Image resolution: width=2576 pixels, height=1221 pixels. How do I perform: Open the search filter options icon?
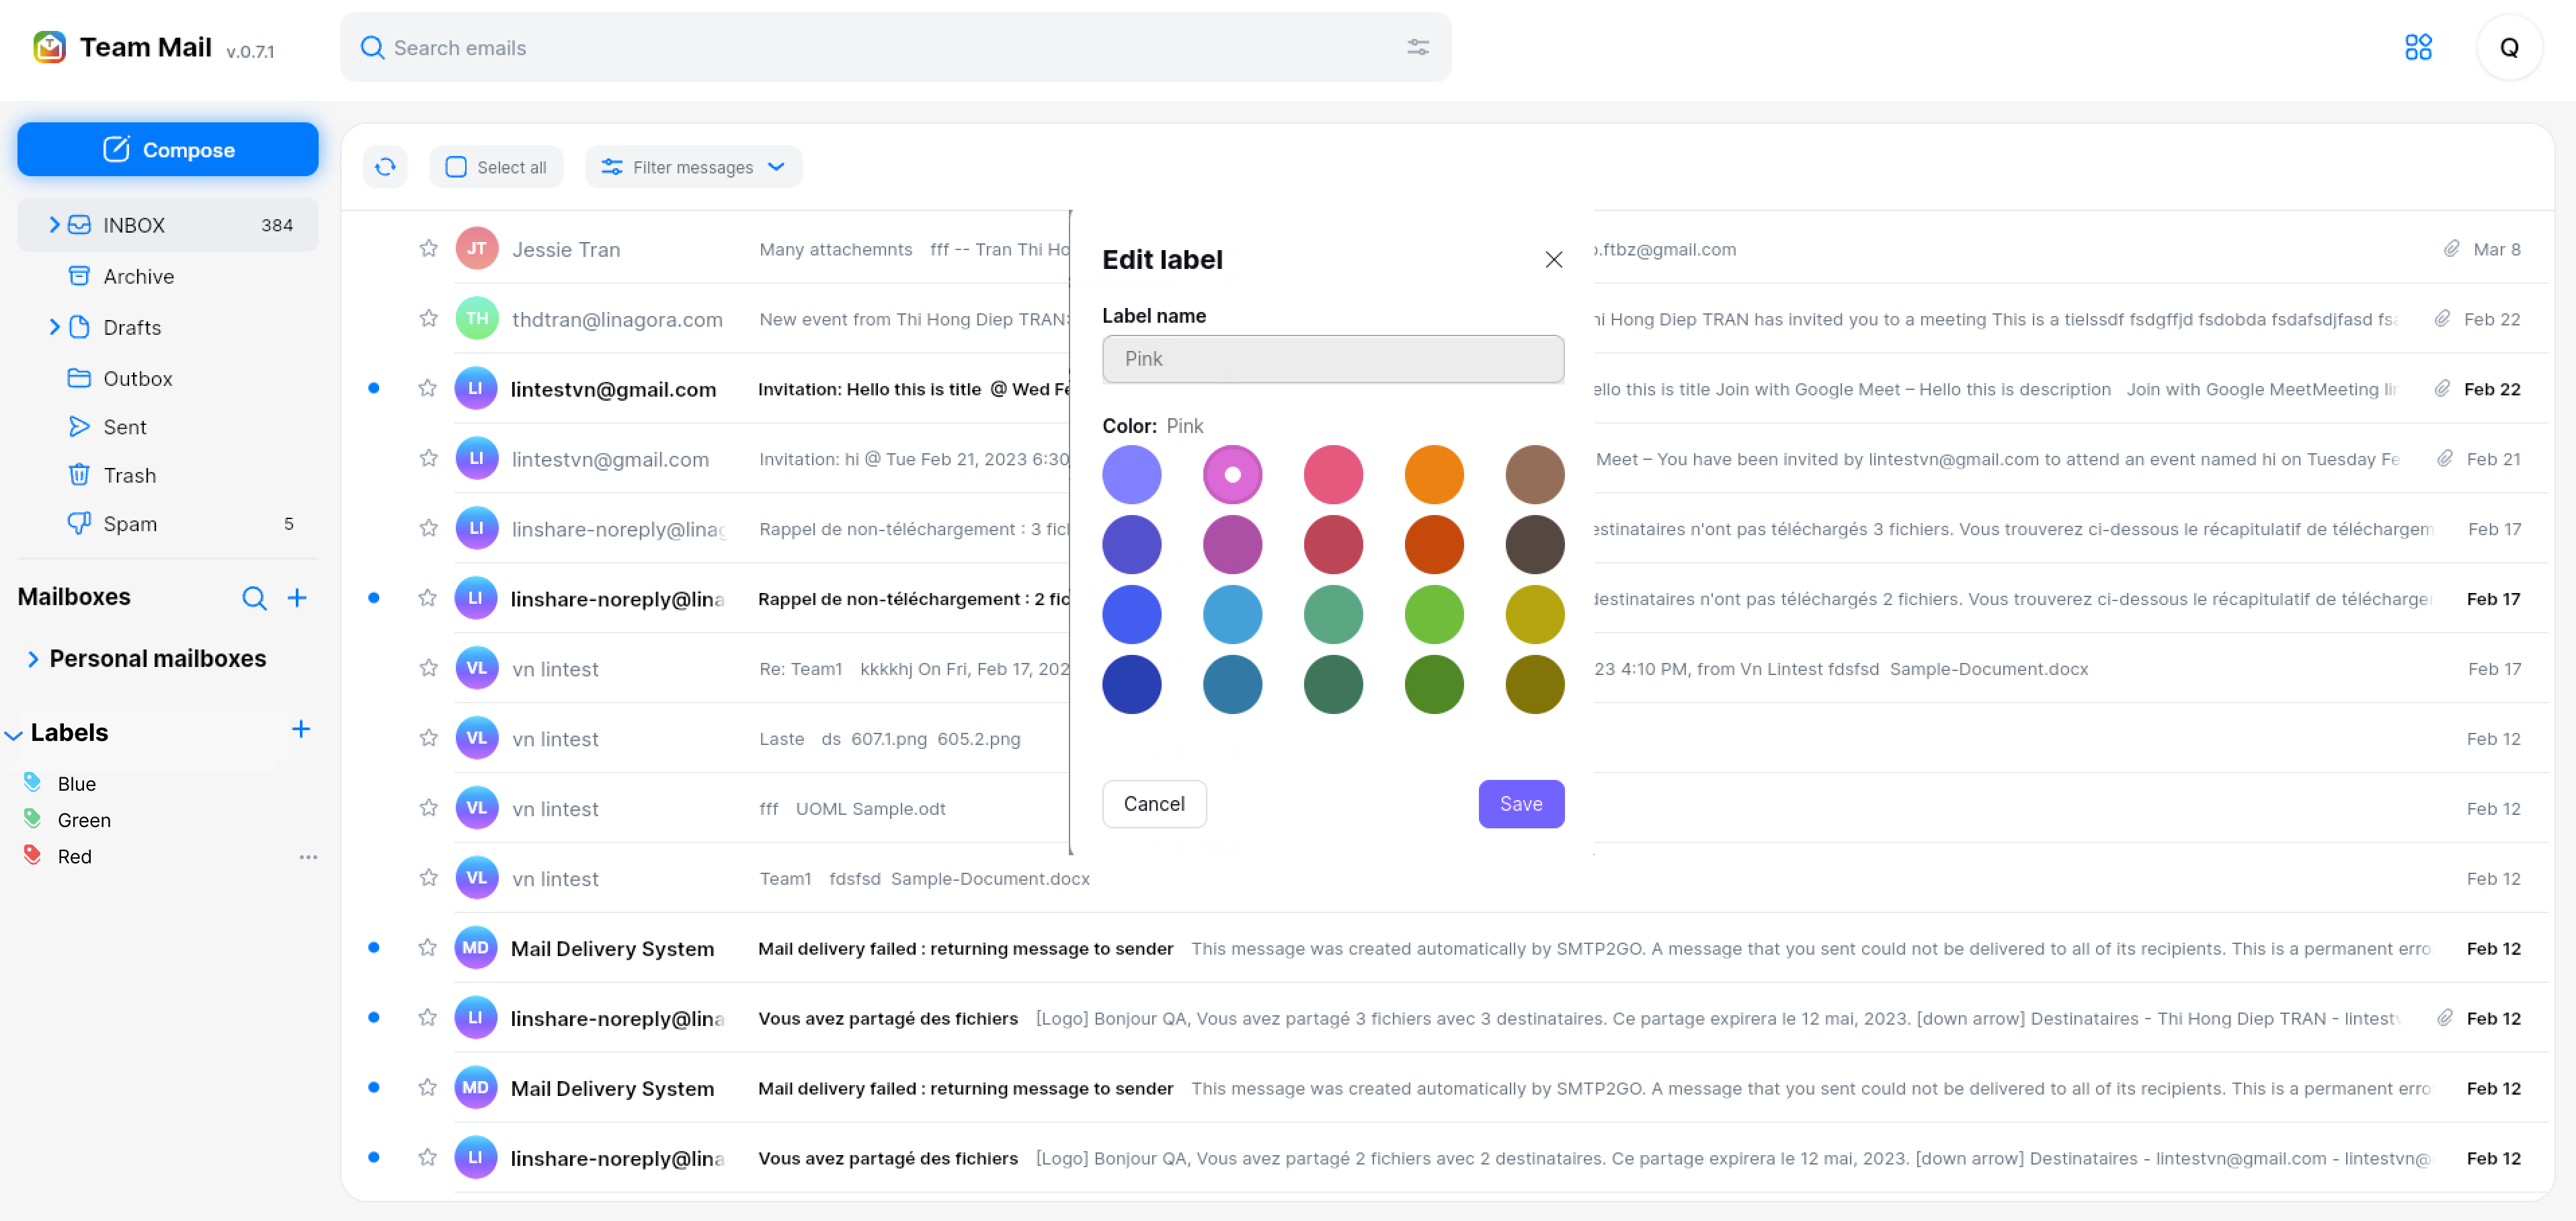[1417, 47]
